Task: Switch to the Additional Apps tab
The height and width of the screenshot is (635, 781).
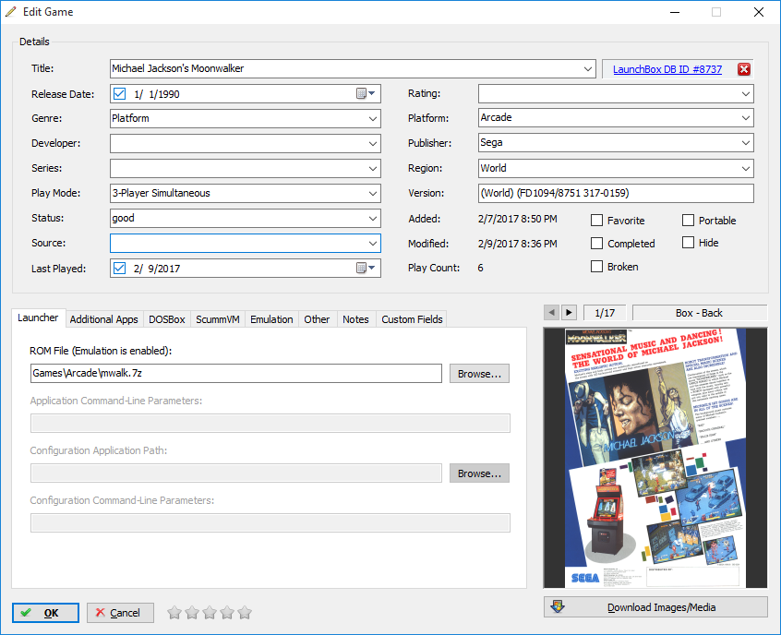Action: coord(104,319)
